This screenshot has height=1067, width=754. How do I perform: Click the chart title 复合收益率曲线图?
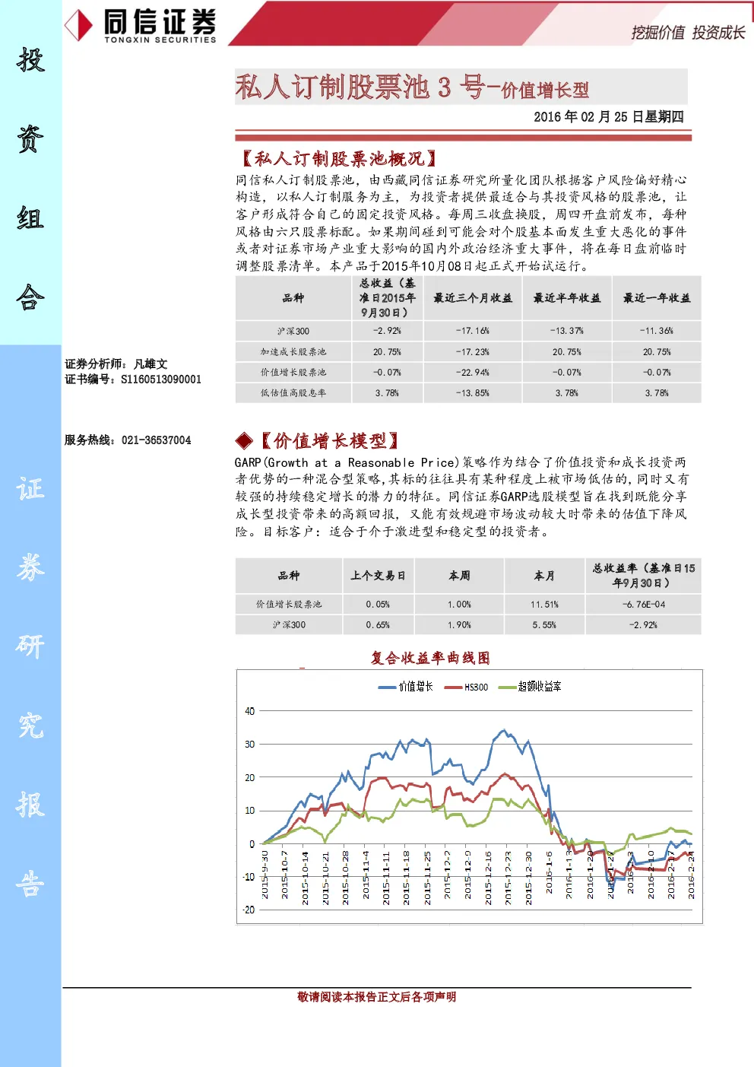click(430, 658)
